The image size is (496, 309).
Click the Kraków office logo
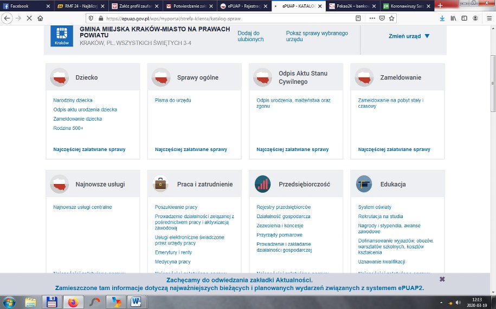(62, 36)
